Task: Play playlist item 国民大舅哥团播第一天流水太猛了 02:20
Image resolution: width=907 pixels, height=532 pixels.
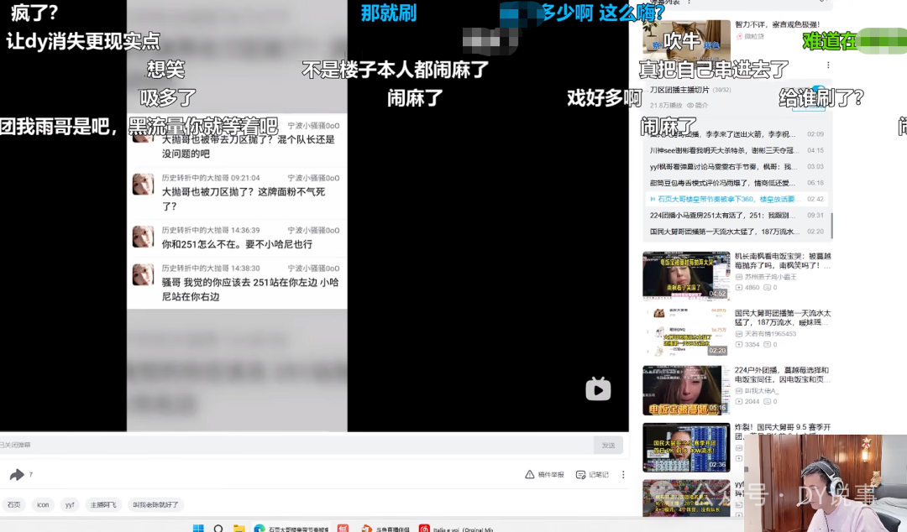Action: (x=737, y=232)
